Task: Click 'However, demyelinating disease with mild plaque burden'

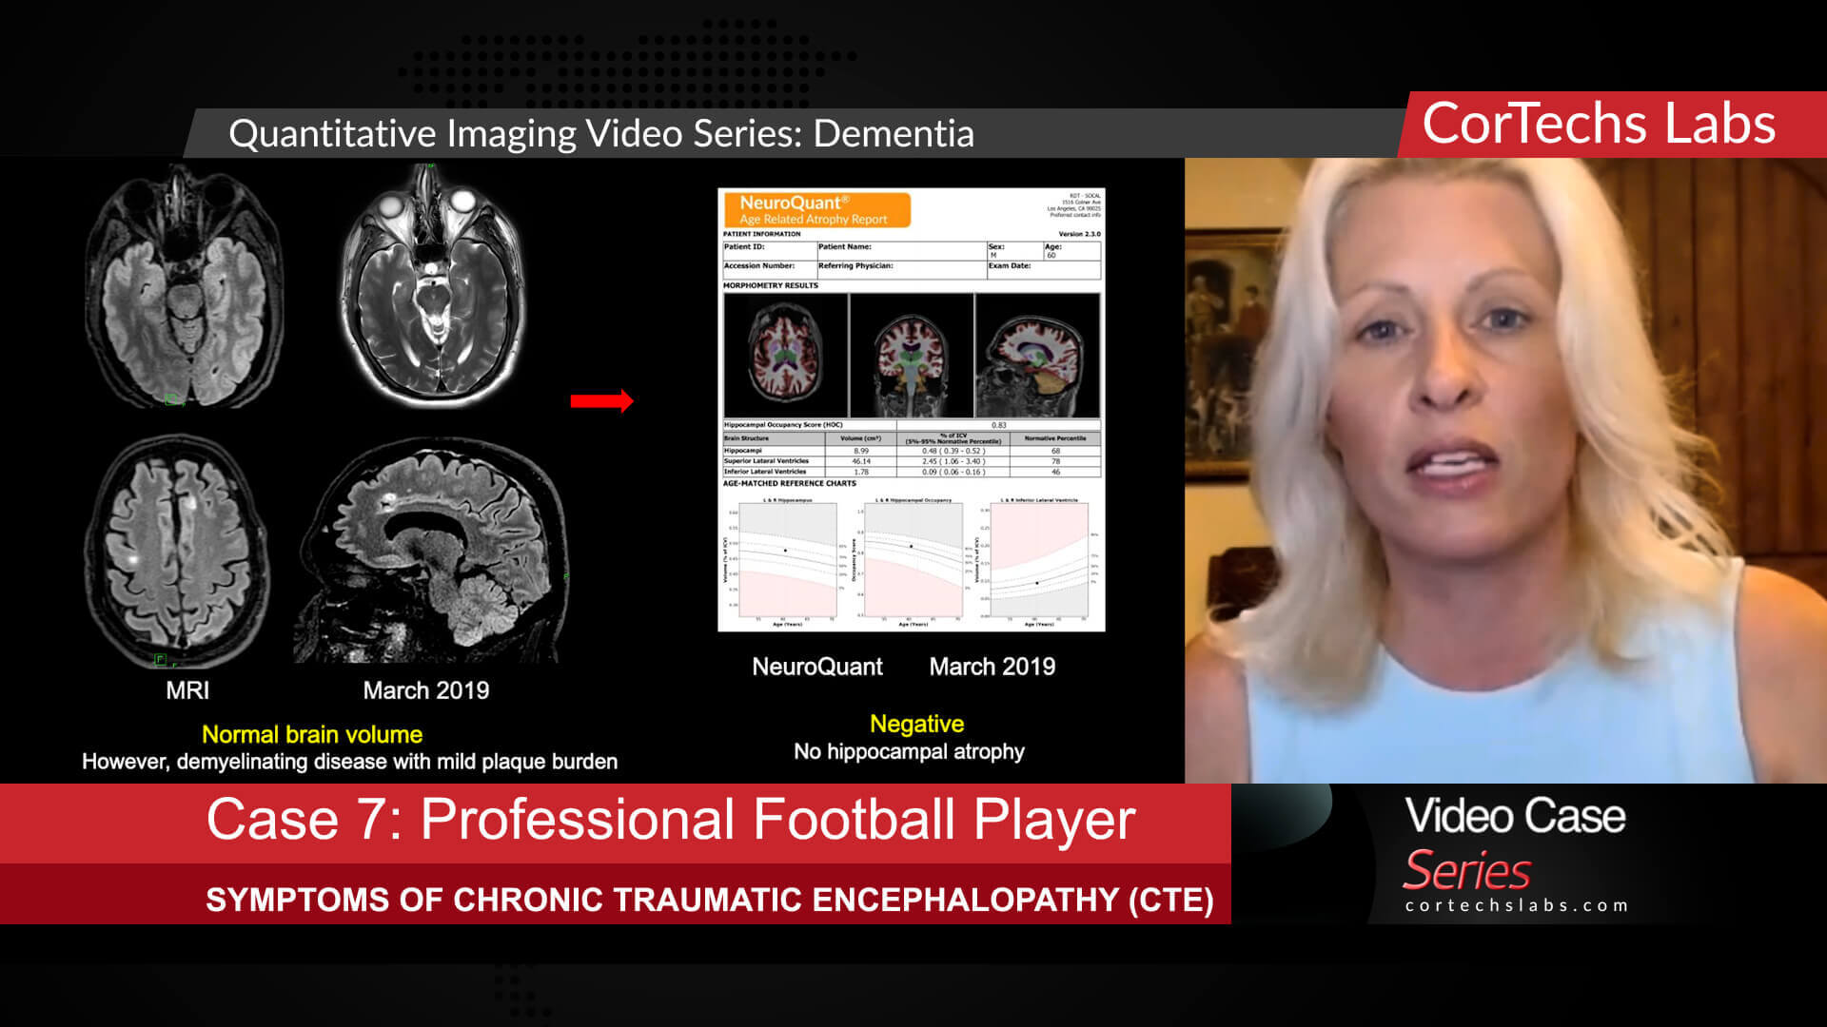Action: (x=349, y=762)
